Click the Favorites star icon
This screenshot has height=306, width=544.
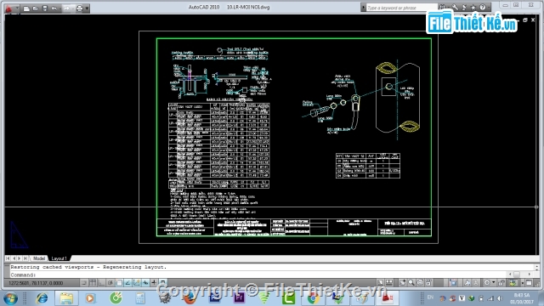click(x=473, y=8)
